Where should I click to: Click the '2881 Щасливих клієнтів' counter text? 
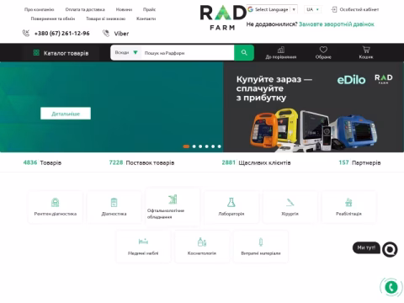256,162
